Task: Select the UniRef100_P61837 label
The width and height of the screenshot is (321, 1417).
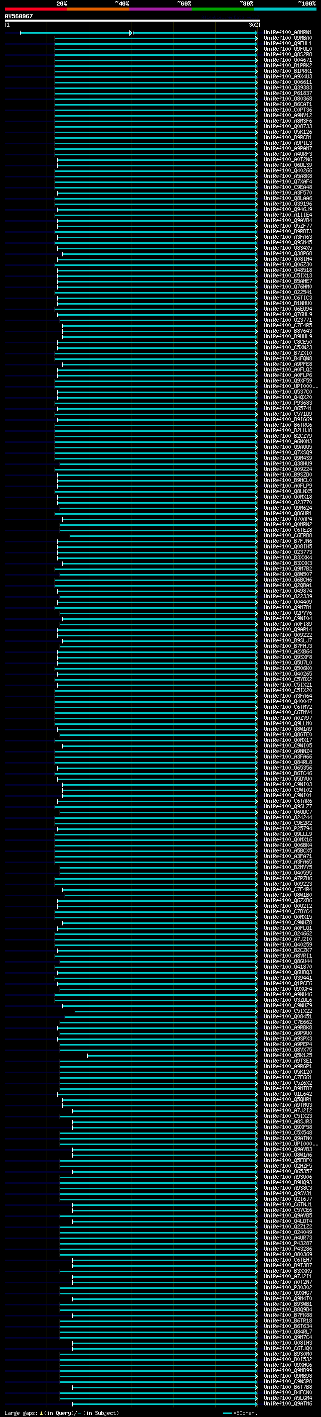Action: pyautogui.click(x=287, y=93)
